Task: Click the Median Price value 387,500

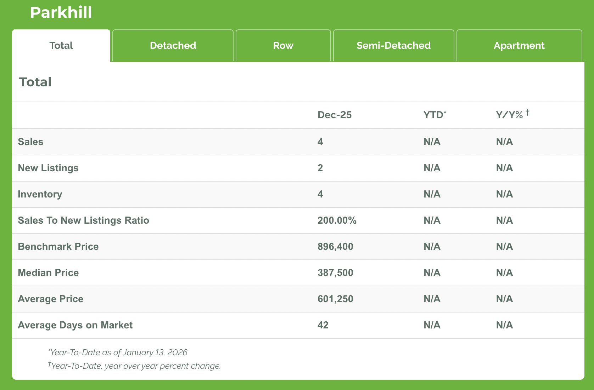Action: 335,273
